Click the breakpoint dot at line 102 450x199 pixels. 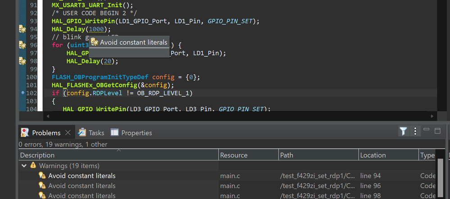click(23, 93)
